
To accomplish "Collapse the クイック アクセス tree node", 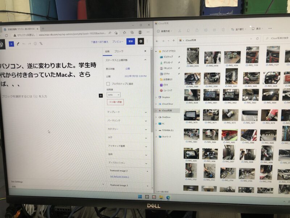I will (156, 51).
